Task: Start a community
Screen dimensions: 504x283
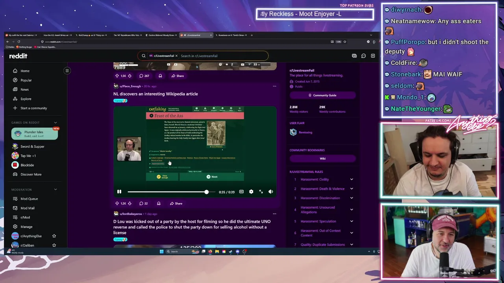Action: coord(33,108)
